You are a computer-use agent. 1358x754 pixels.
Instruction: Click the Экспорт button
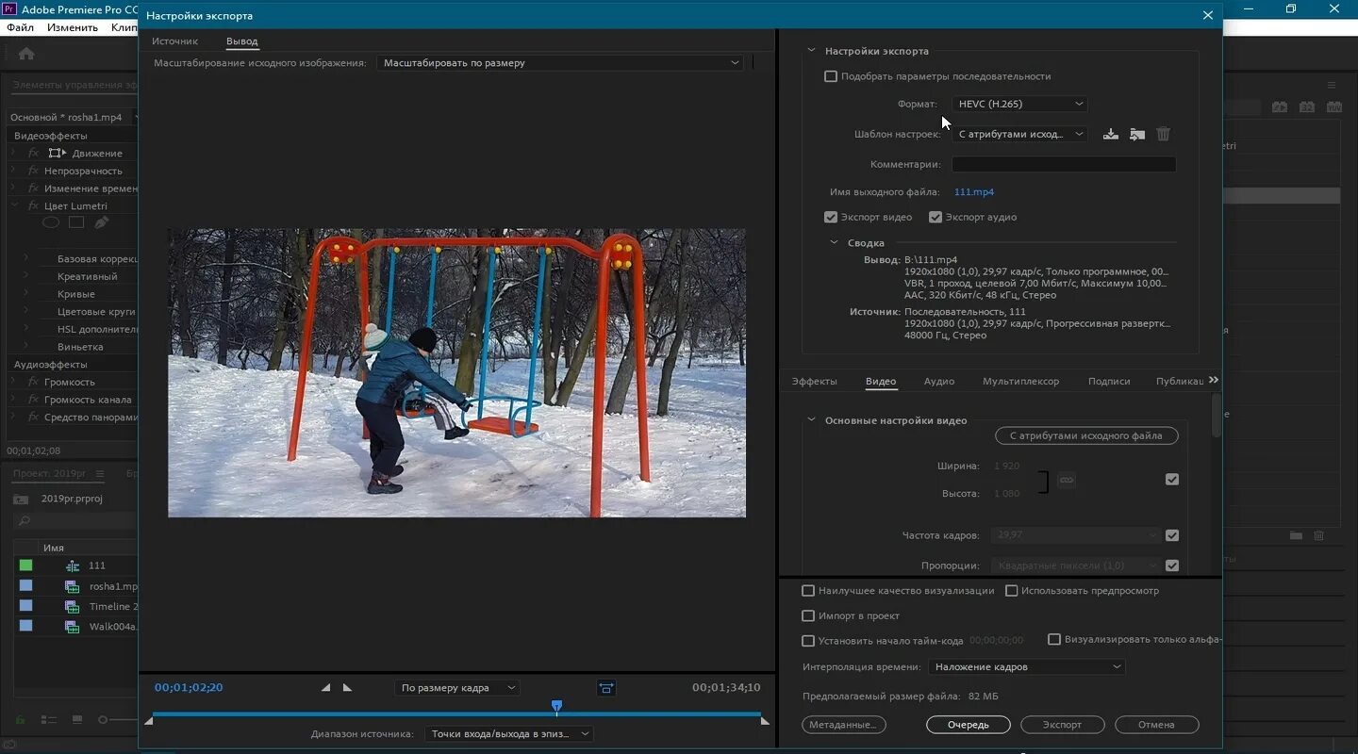pyautogui.click(x=1062, y=725)
